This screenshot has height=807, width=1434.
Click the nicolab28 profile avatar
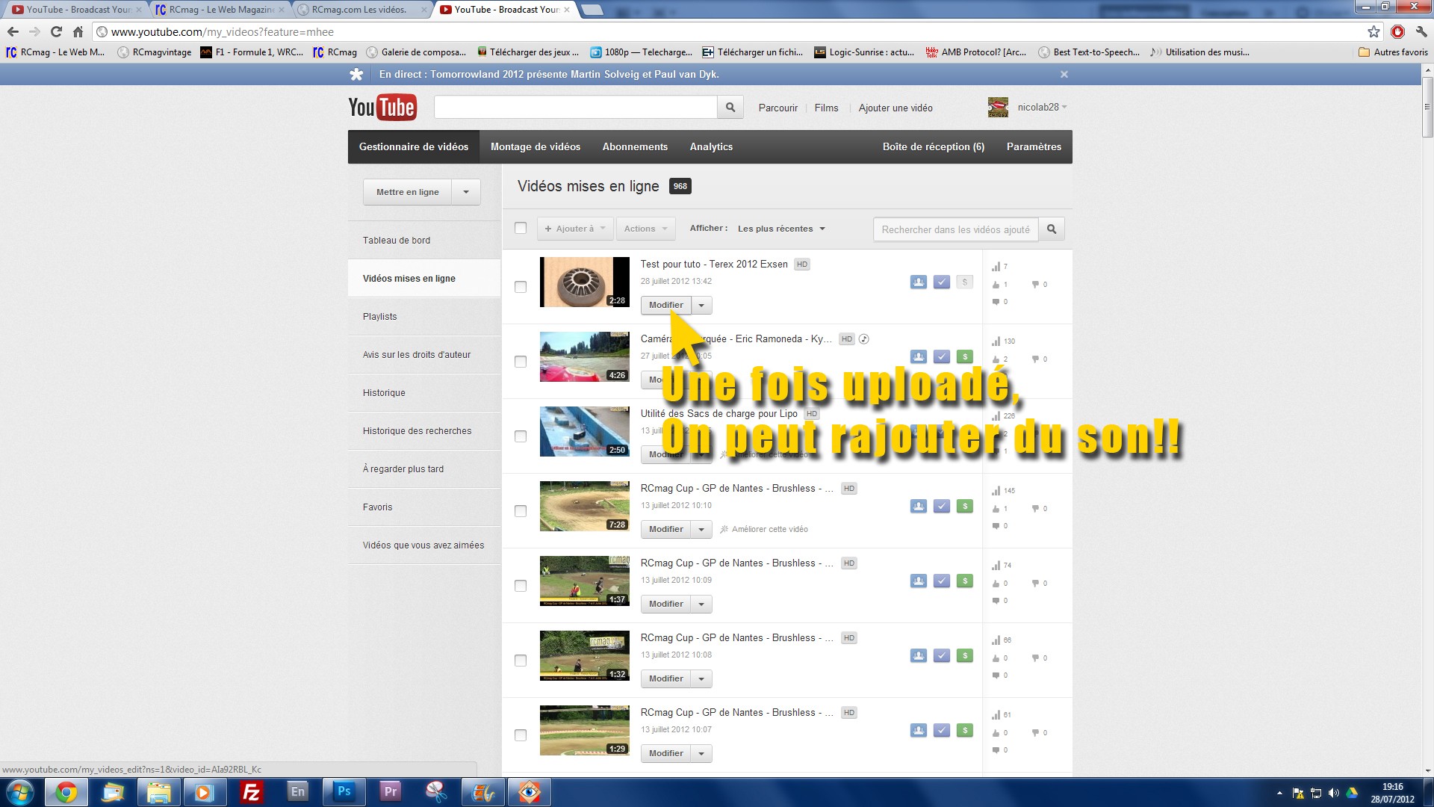(x=998, y=108)
